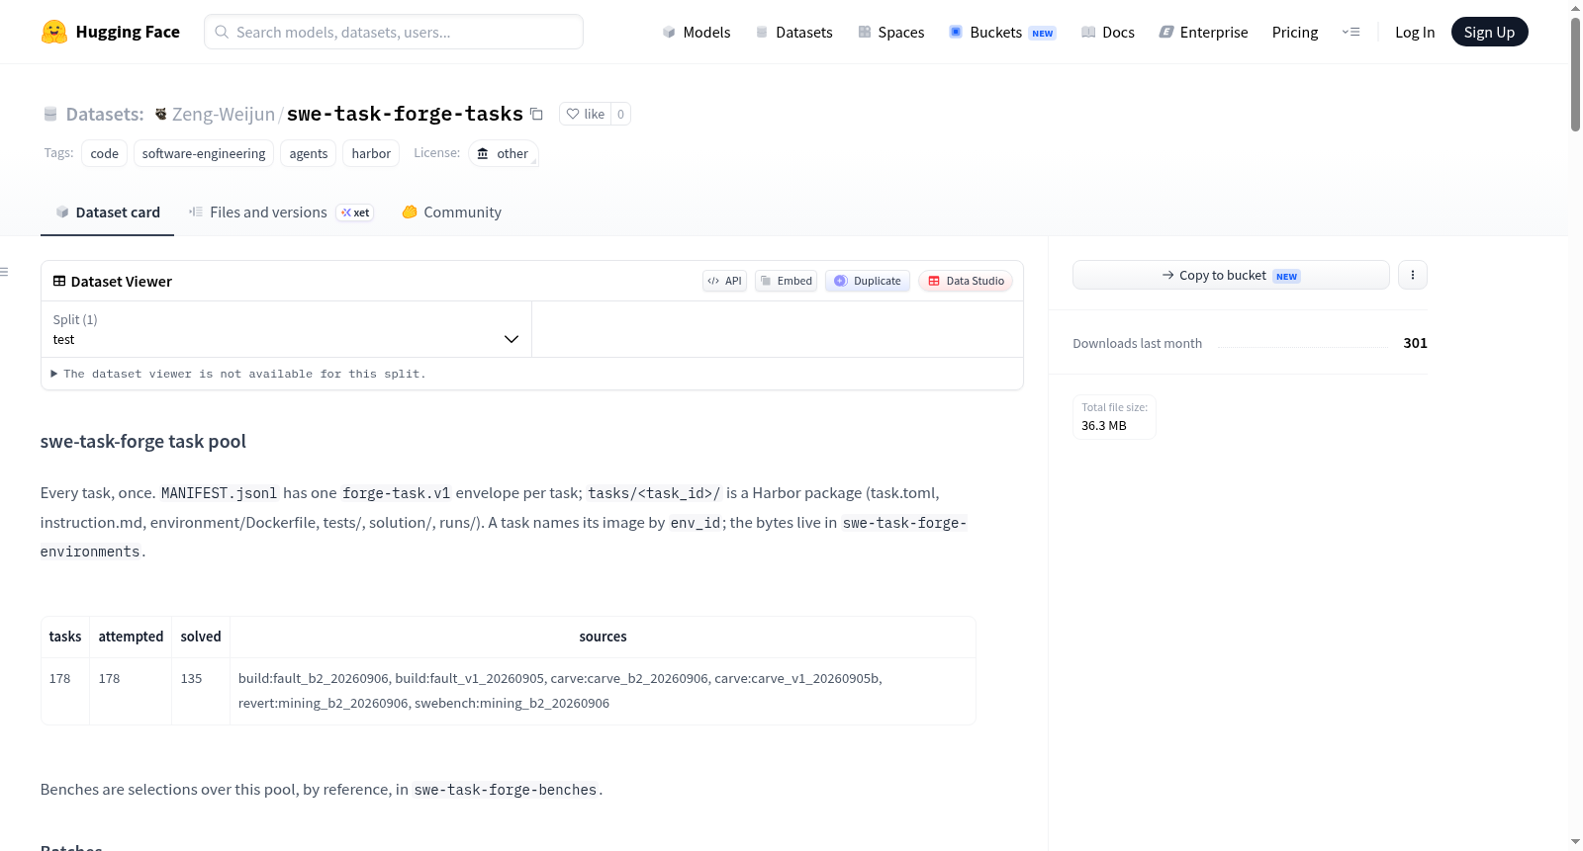The width and height of the screenshot is (1583, 851).
Task: Like this dataset
Action: click(x=585, y=114)
